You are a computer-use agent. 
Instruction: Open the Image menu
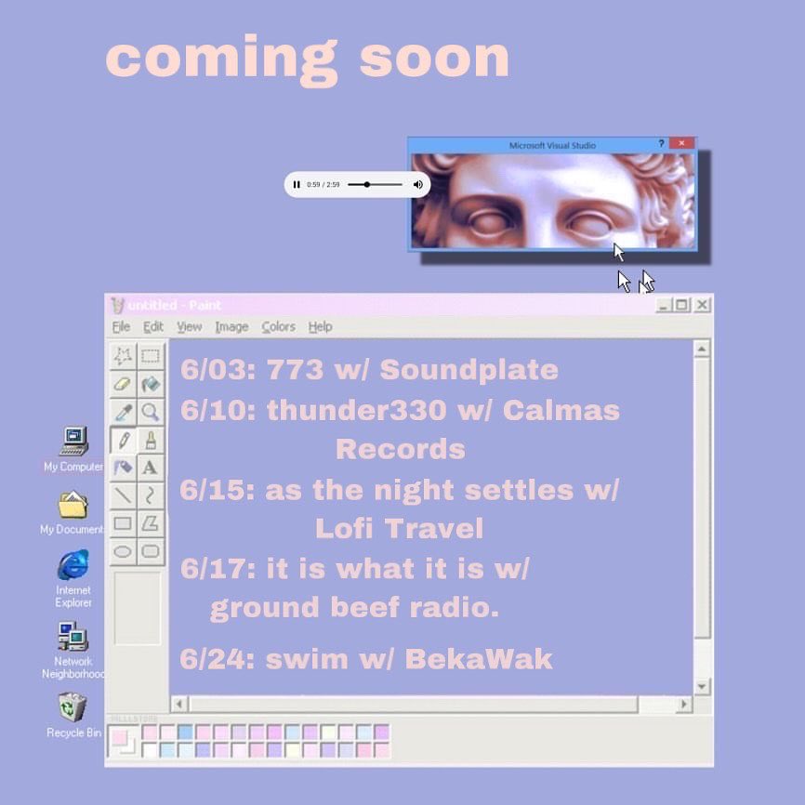231,327
